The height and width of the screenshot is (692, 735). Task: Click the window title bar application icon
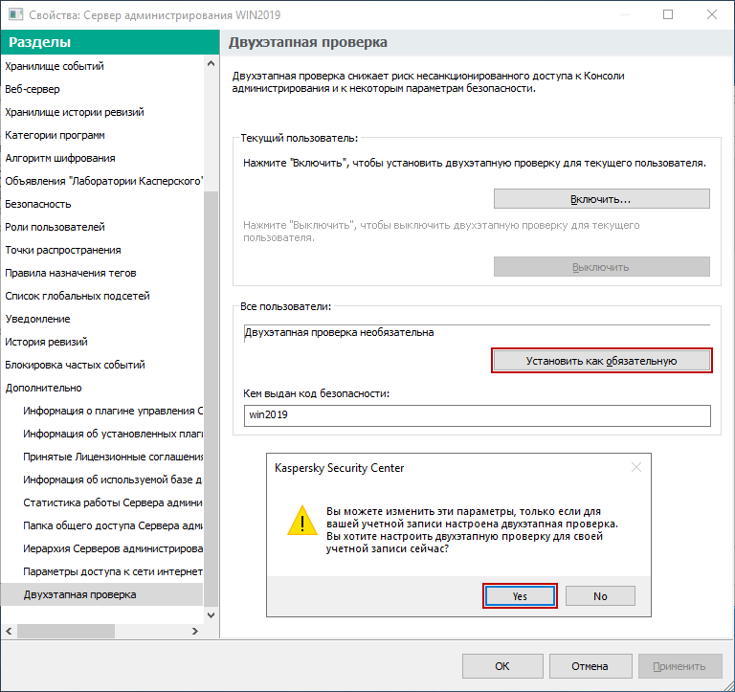(15, 14)
